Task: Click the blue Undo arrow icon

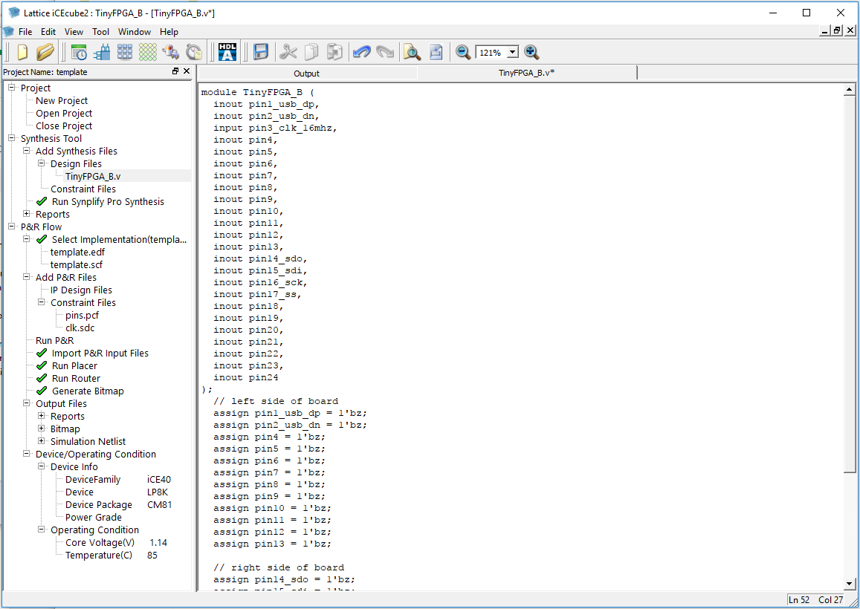Action: pyautogui.click(x=362, y=52)
